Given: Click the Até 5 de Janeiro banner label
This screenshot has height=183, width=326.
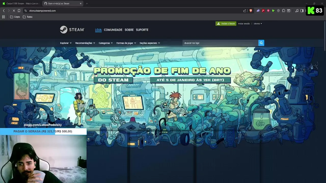Looking at the screenshot, I should pos(190,80).
